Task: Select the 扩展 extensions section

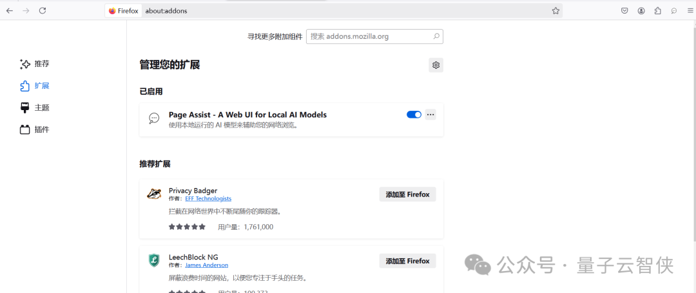Action: (x=35, y=86)
